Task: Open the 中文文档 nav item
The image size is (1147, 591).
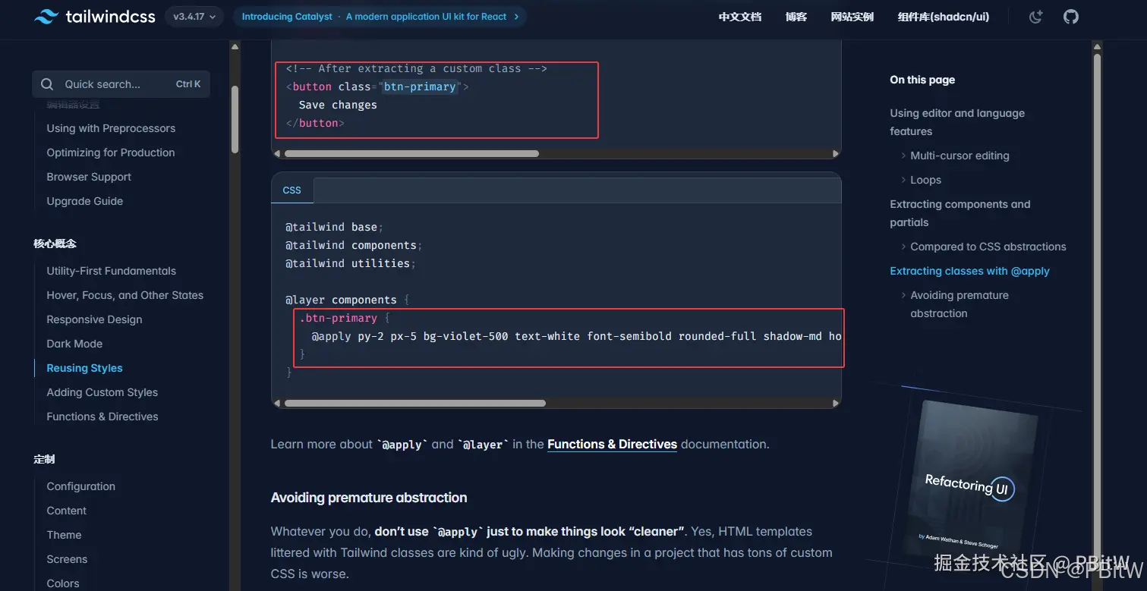Action: [739, 17]
